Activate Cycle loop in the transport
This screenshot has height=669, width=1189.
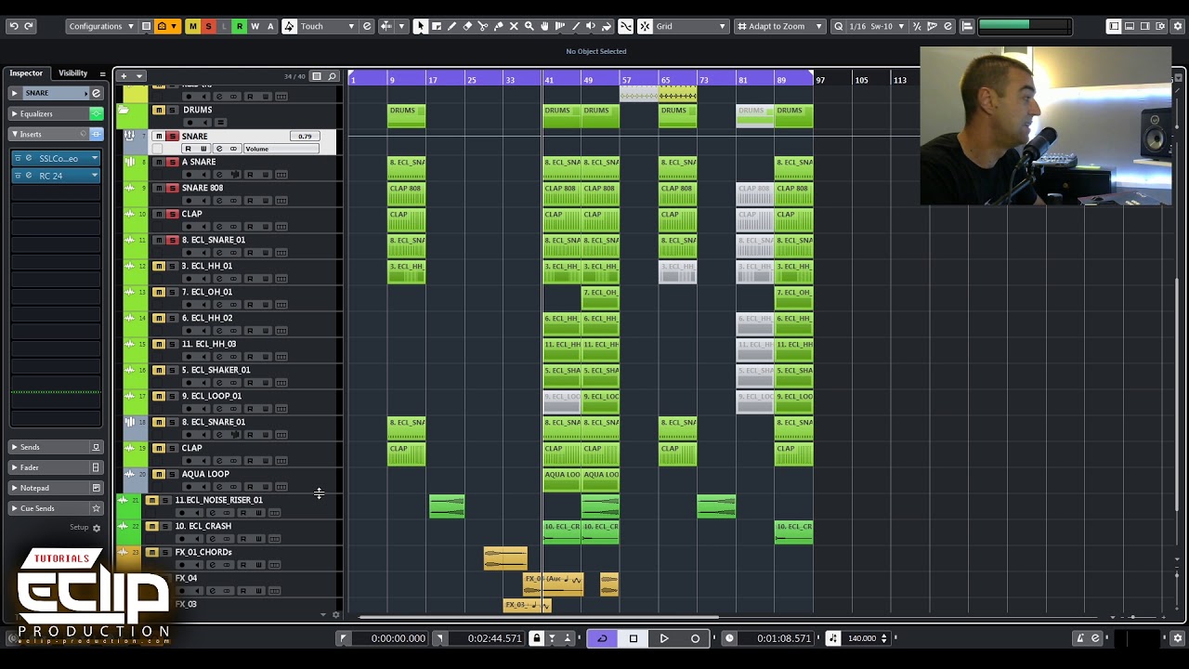click(x=602, y=638)
